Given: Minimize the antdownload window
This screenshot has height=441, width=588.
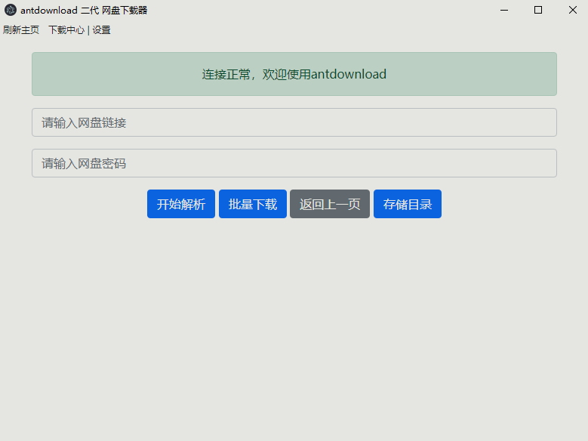Looking at the screenshot, I should [503, 10].
